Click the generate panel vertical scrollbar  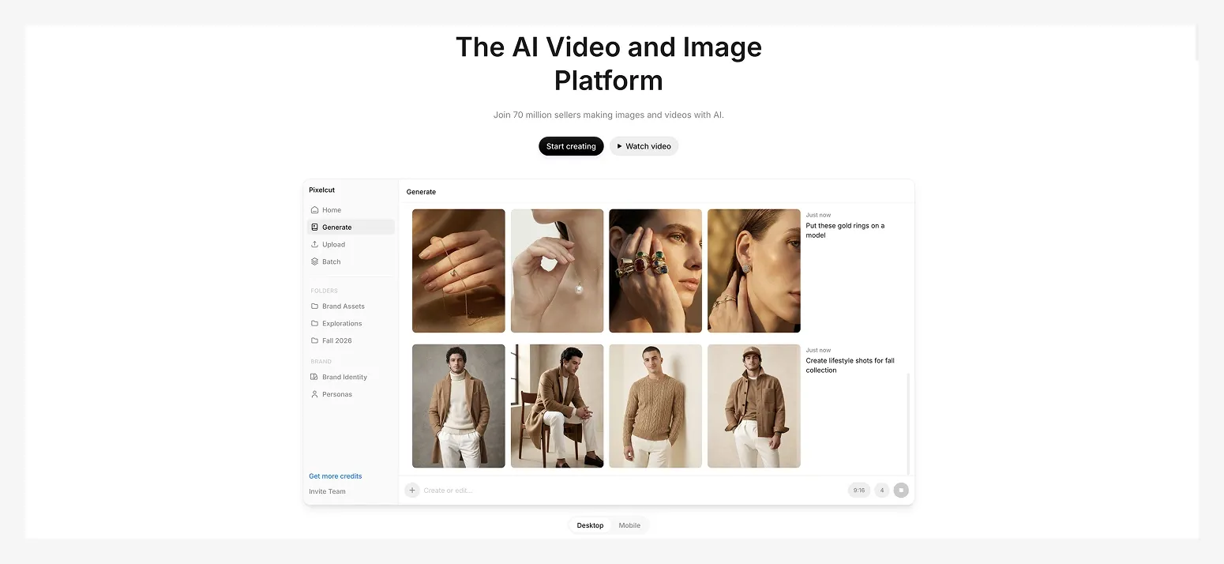click(908, 423)
